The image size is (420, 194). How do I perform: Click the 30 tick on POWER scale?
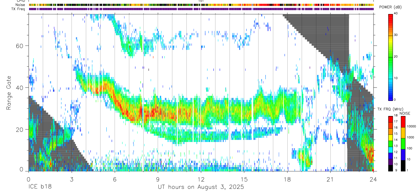[396, 35]
